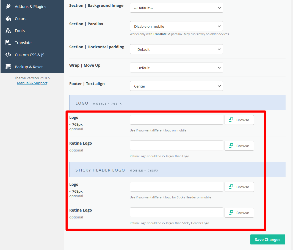
Task: Open Section Background Image dropdown
Action: coord(176,8)
